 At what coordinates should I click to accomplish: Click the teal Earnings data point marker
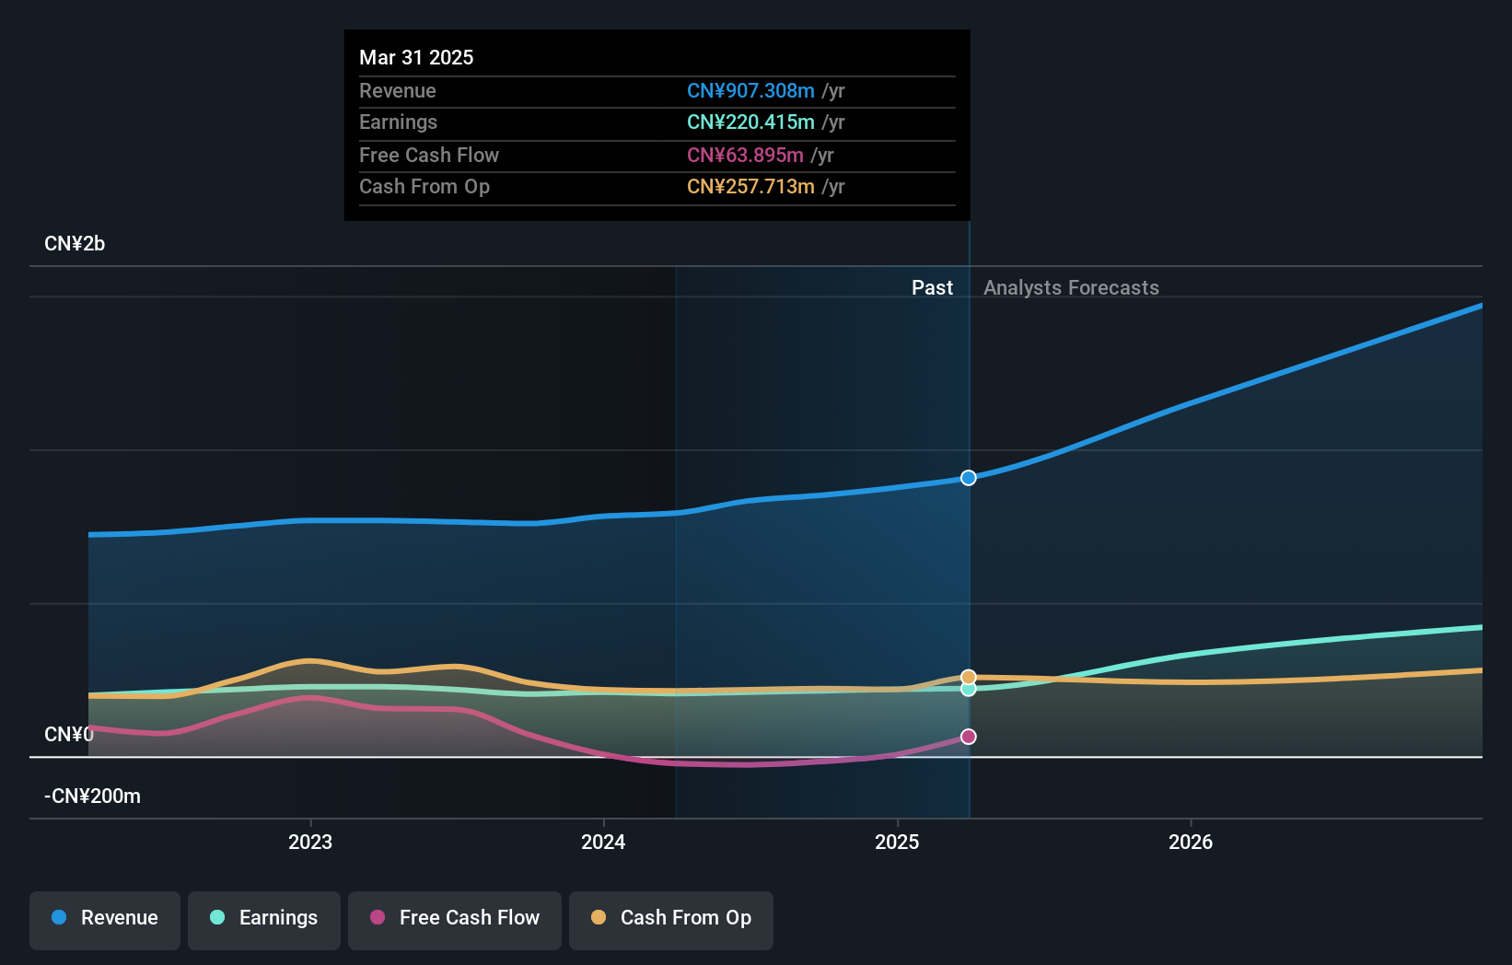coord(969,689)
